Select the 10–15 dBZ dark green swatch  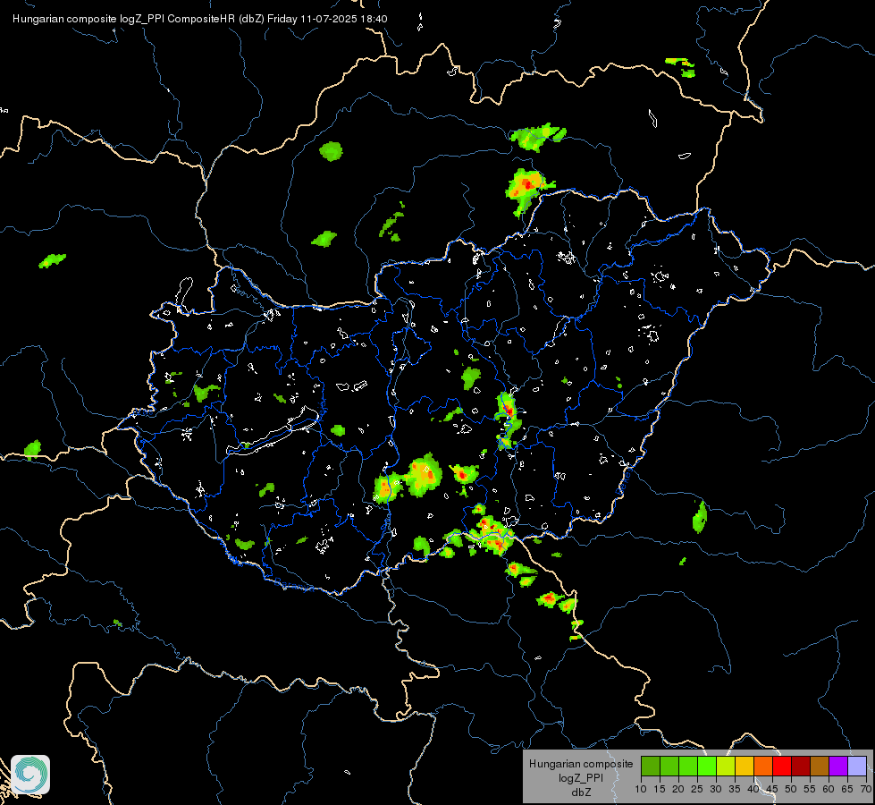click(651, 766)
